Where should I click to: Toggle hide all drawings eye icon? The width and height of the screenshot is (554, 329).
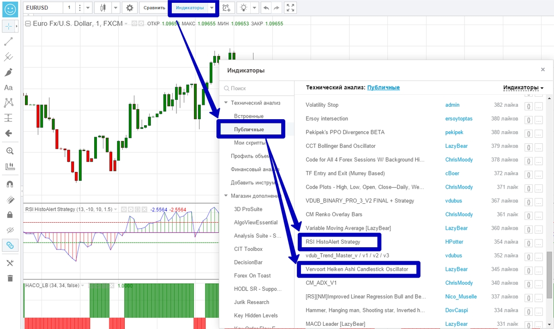pos(9,230)
